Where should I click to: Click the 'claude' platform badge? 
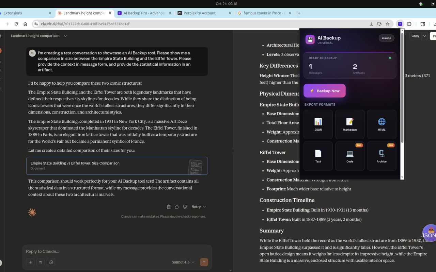(386, 38)
